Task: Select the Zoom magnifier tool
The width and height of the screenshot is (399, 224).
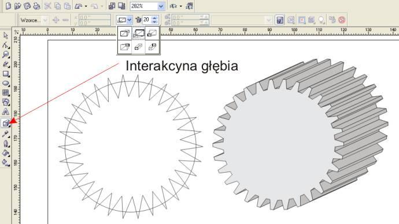Action: (6, 55)
